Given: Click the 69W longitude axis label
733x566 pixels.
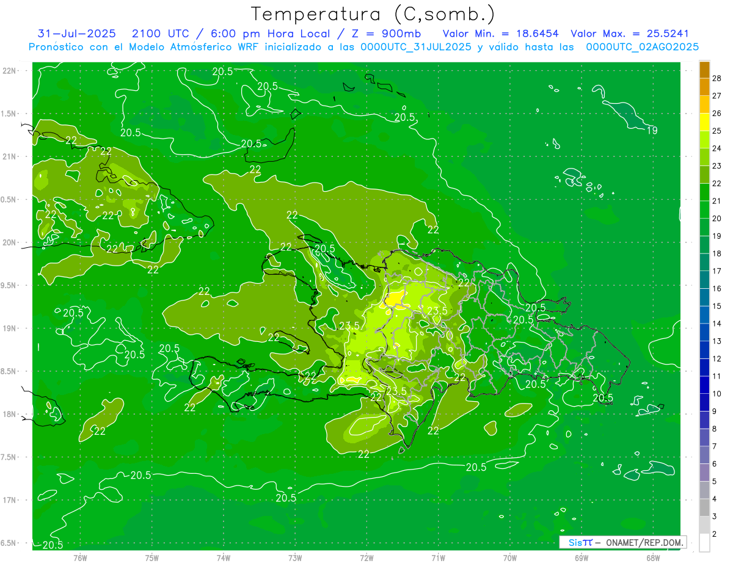Looking at the screenshot, I should tap(582, 557).
